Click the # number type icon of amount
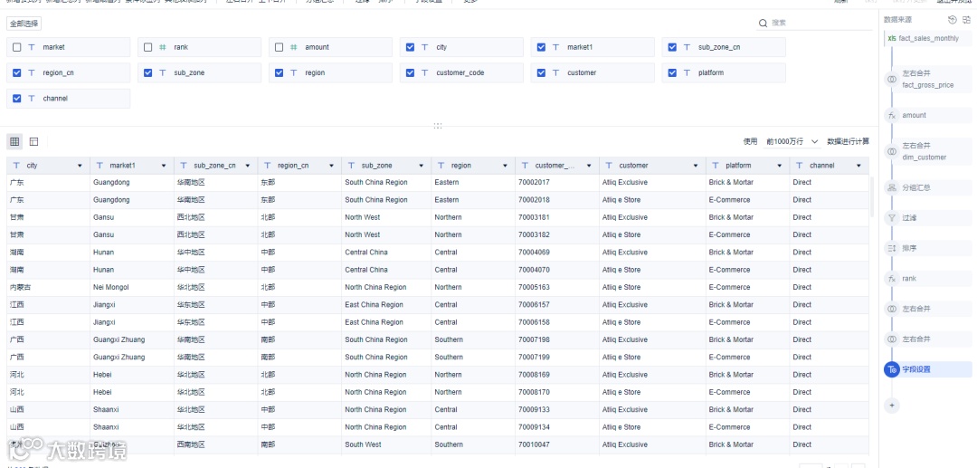 (294, 47)
